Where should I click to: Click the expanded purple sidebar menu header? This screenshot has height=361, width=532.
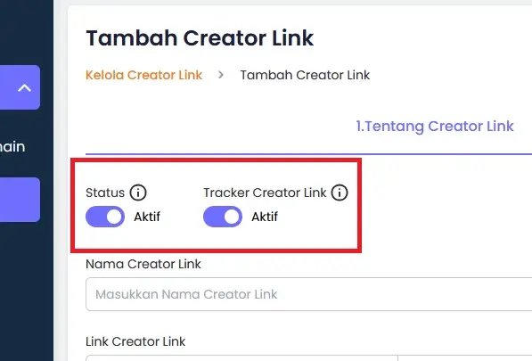coord(20,87)
